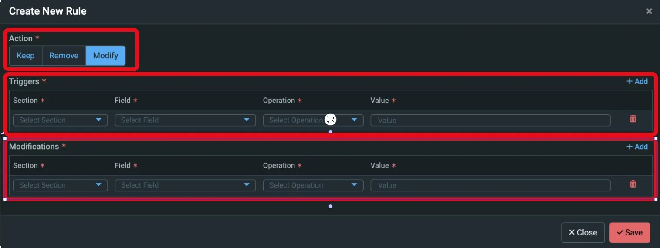Click the Triggers section label
660x248 pixels.
click(x=24, y=81)
